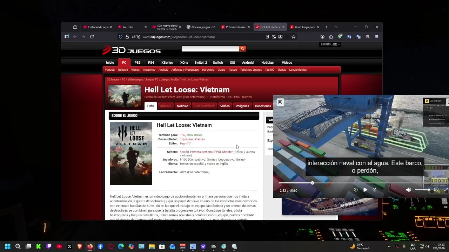Open File Explorer folder on taskbar
Screen dimensions: 449x252
pyautogui.click(x=152, y=246)
